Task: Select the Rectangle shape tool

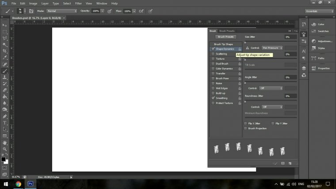Action: coord(4,136)
